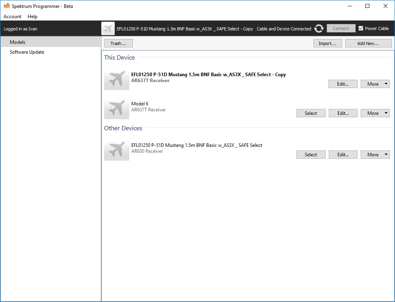Click the Add New... button

368,43
